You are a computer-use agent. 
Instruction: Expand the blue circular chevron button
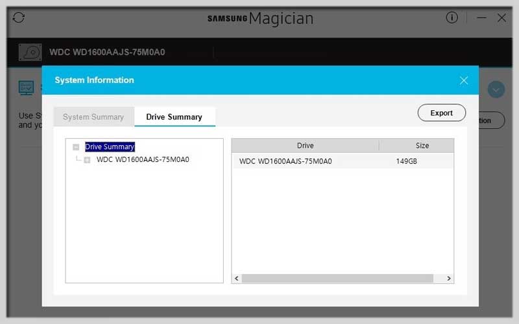click(496, 89)
